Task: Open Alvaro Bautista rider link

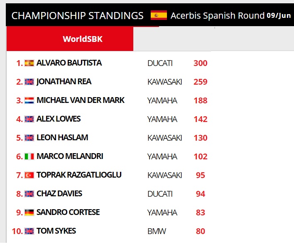Action: click(69, 63)
